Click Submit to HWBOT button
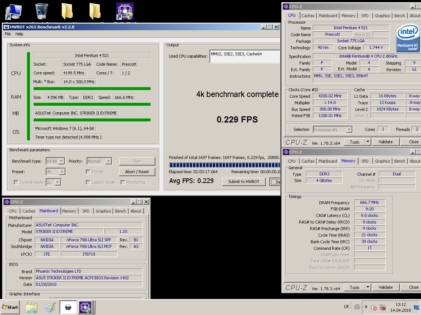The height and width of the screenshot is (315, 421). click(243, 182)
